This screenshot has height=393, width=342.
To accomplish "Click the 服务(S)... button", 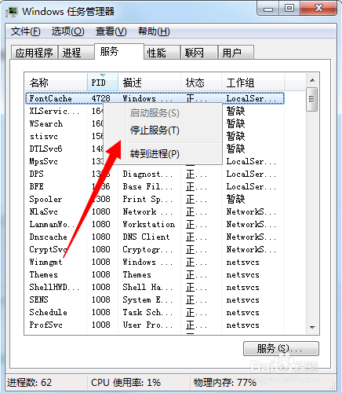I will point(281,348).
